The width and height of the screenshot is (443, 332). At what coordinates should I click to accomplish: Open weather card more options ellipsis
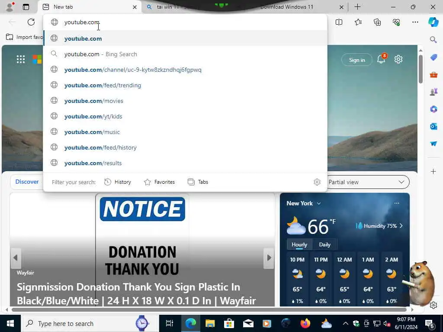[397, 203]
